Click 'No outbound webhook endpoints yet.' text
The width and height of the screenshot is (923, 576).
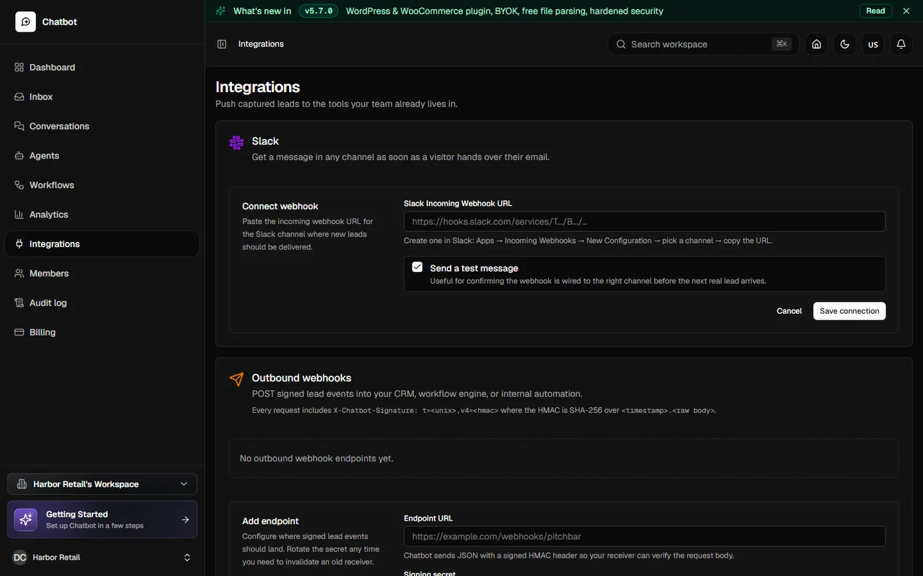316,458
